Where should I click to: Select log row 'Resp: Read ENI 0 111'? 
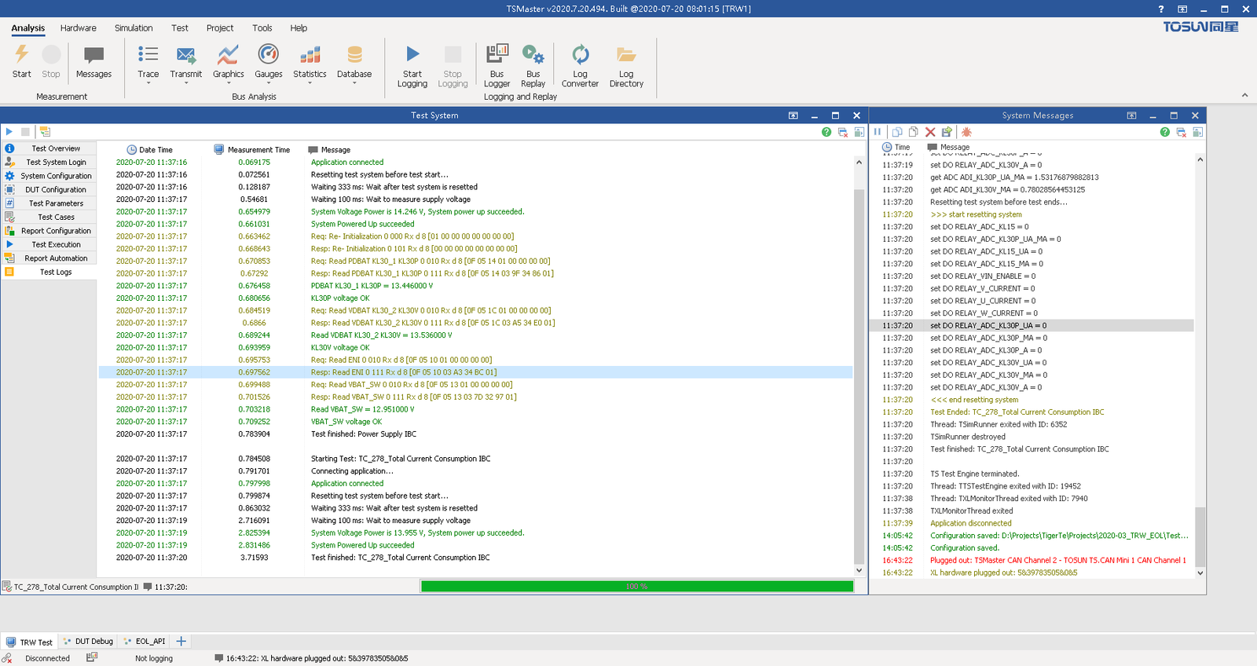point(475,372)
